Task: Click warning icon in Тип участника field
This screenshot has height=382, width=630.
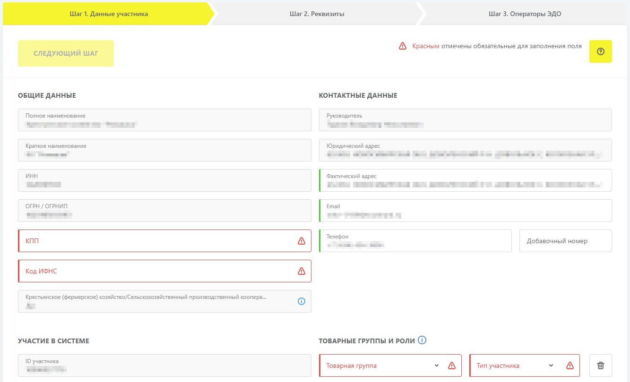Action: (x=570, y=365)
